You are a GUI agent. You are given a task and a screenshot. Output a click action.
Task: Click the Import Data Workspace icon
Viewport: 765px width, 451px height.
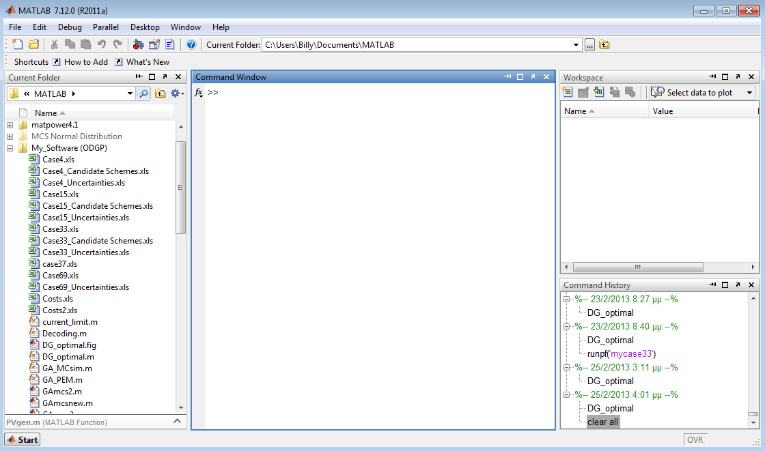point(598,92)
